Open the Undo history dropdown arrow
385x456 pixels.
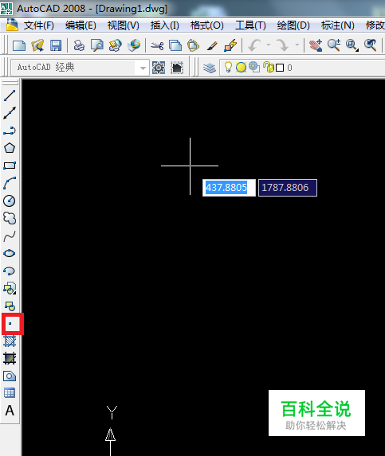coord(269,45)
